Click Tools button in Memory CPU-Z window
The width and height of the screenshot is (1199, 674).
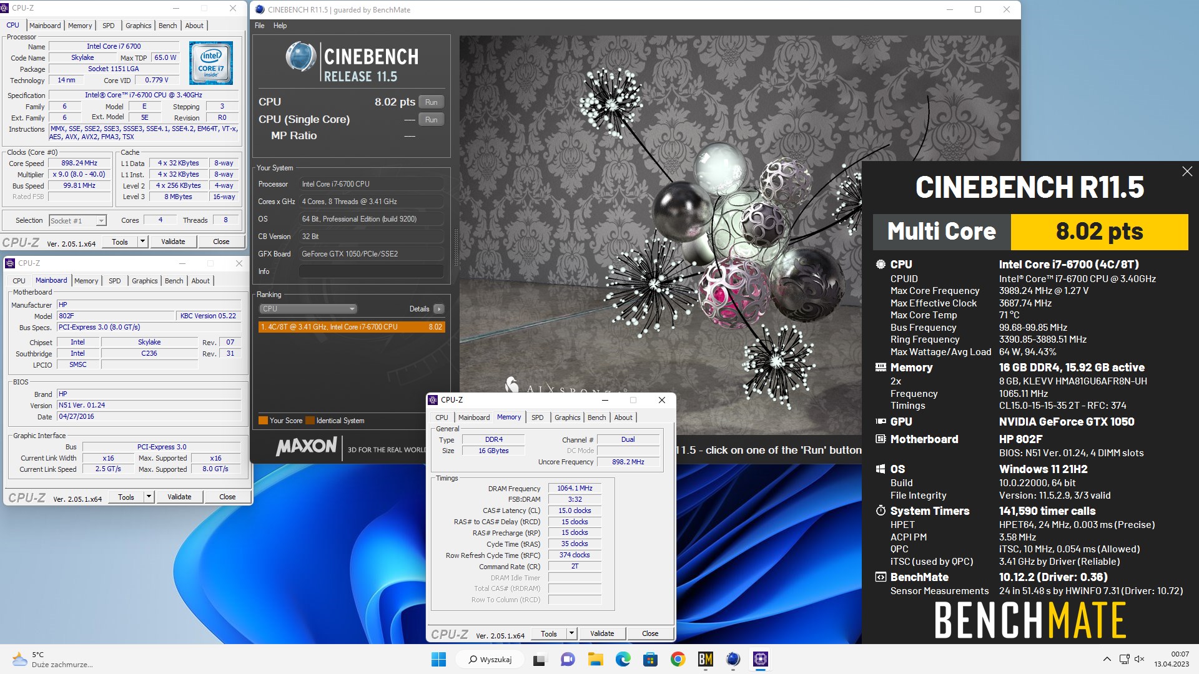click(x=549, y=633)
